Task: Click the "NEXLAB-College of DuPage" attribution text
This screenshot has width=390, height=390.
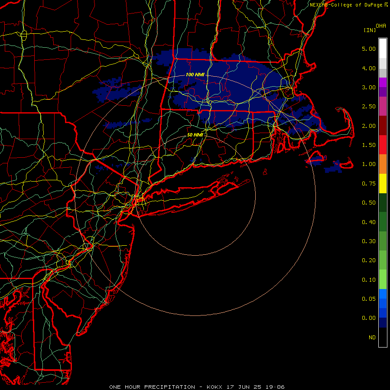Action: 346,5
